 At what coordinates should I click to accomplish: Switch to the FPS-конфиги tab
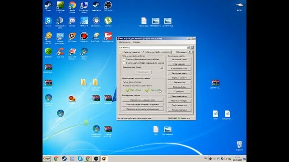tap(180, 52)
